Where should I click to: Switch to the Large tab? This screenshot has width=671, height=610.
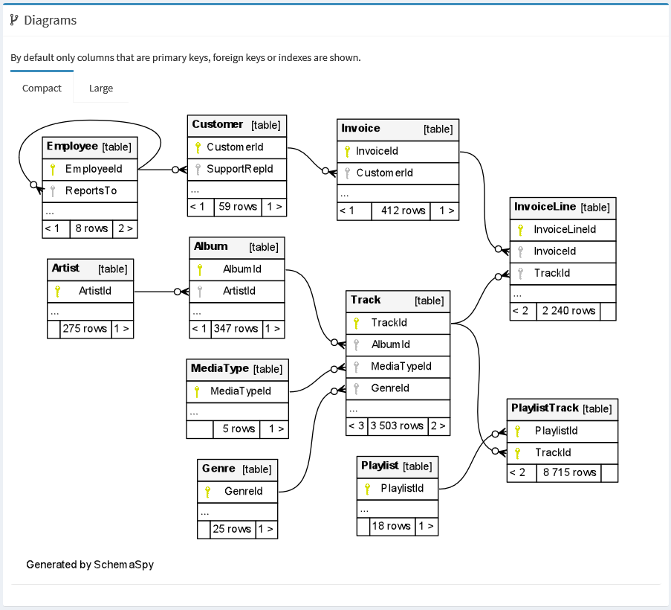point(101,88)
